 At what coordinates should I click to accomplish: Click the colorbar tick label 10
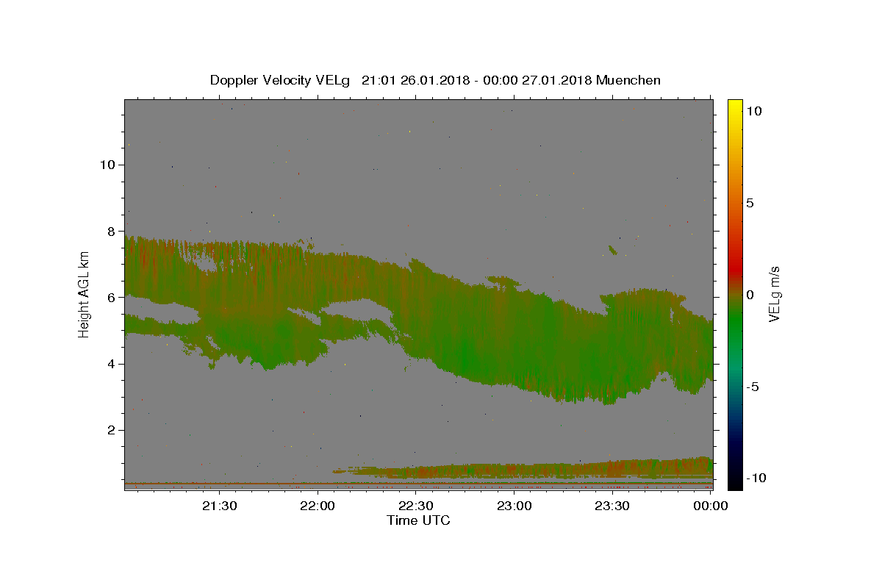[x=753, y=111]
